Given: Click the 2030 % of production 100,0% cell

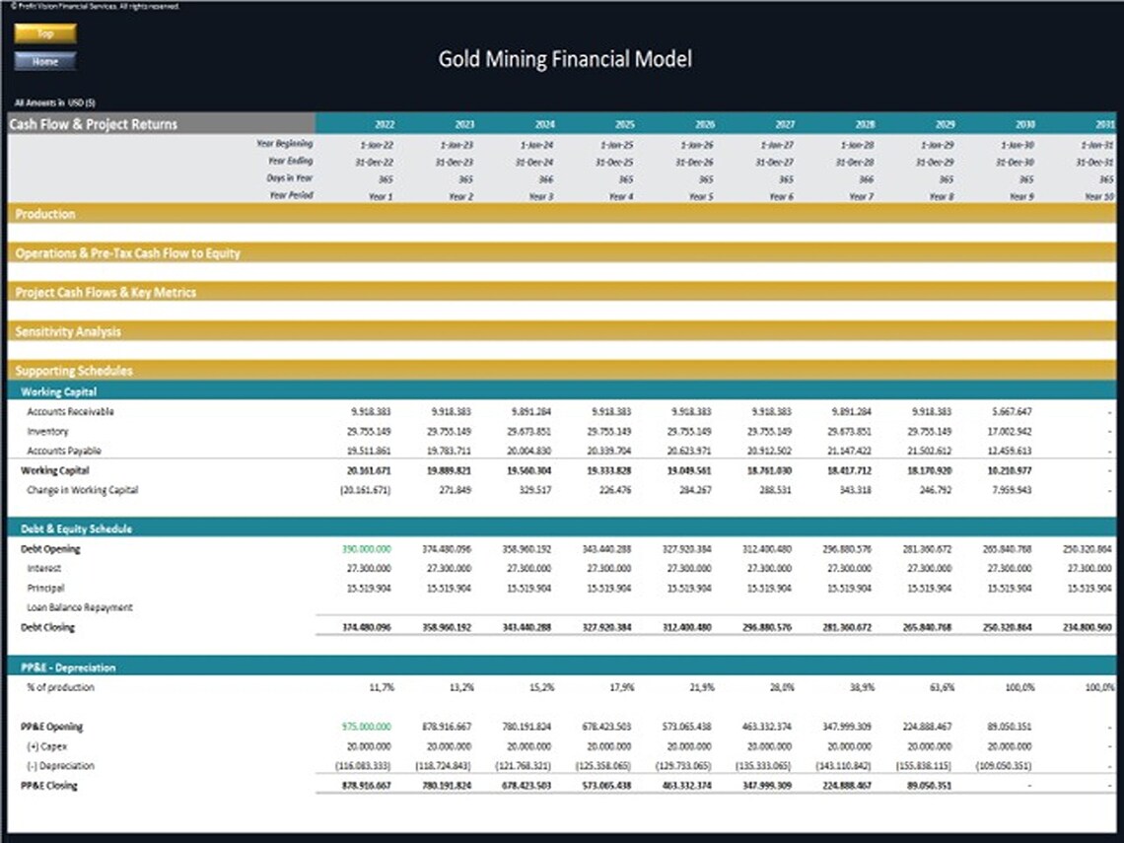Looking at the screenshot, I should pyautogui.click(x=1019, y=687).
